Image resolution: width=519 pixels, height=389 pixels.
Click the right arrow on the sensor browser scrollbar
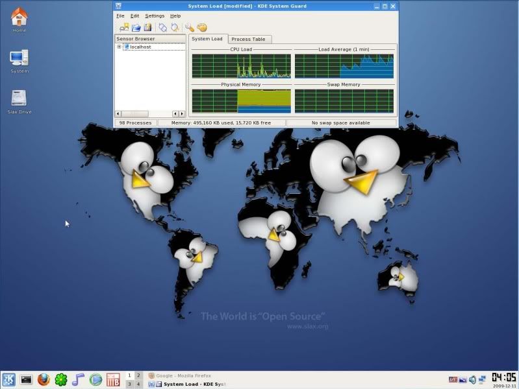pos(182,113)
